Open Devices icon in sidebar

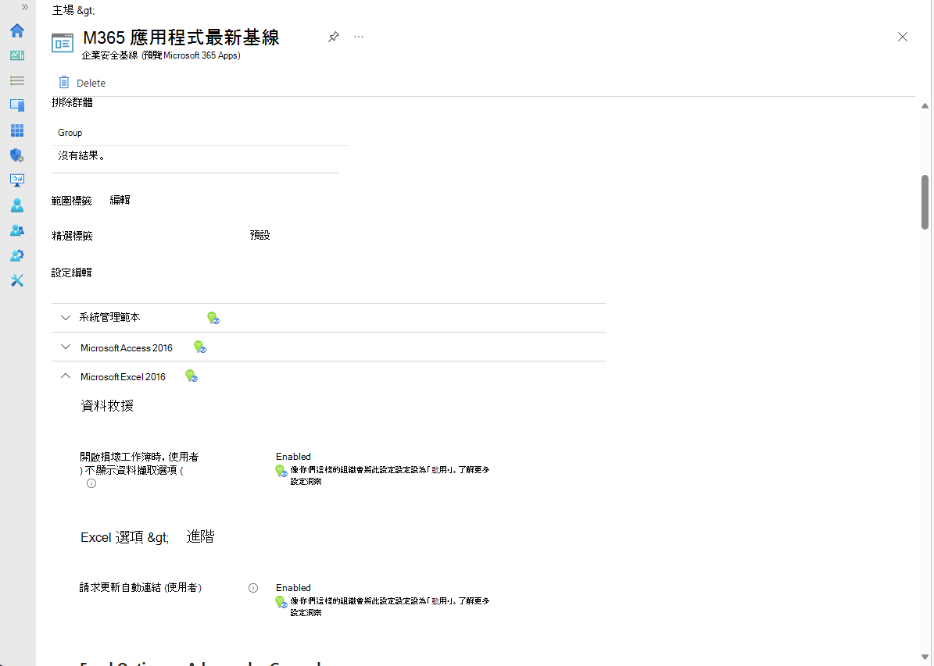[x=17, y=105]
